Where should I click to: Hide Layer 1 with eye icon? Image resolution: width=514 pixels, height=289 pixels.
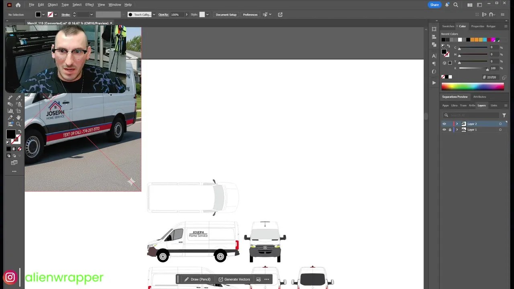coord(444,130)
